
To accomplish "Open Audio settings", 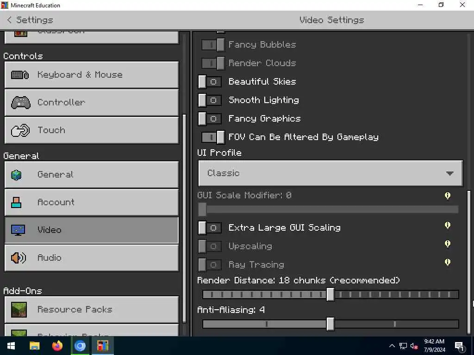I will (91, 258).
